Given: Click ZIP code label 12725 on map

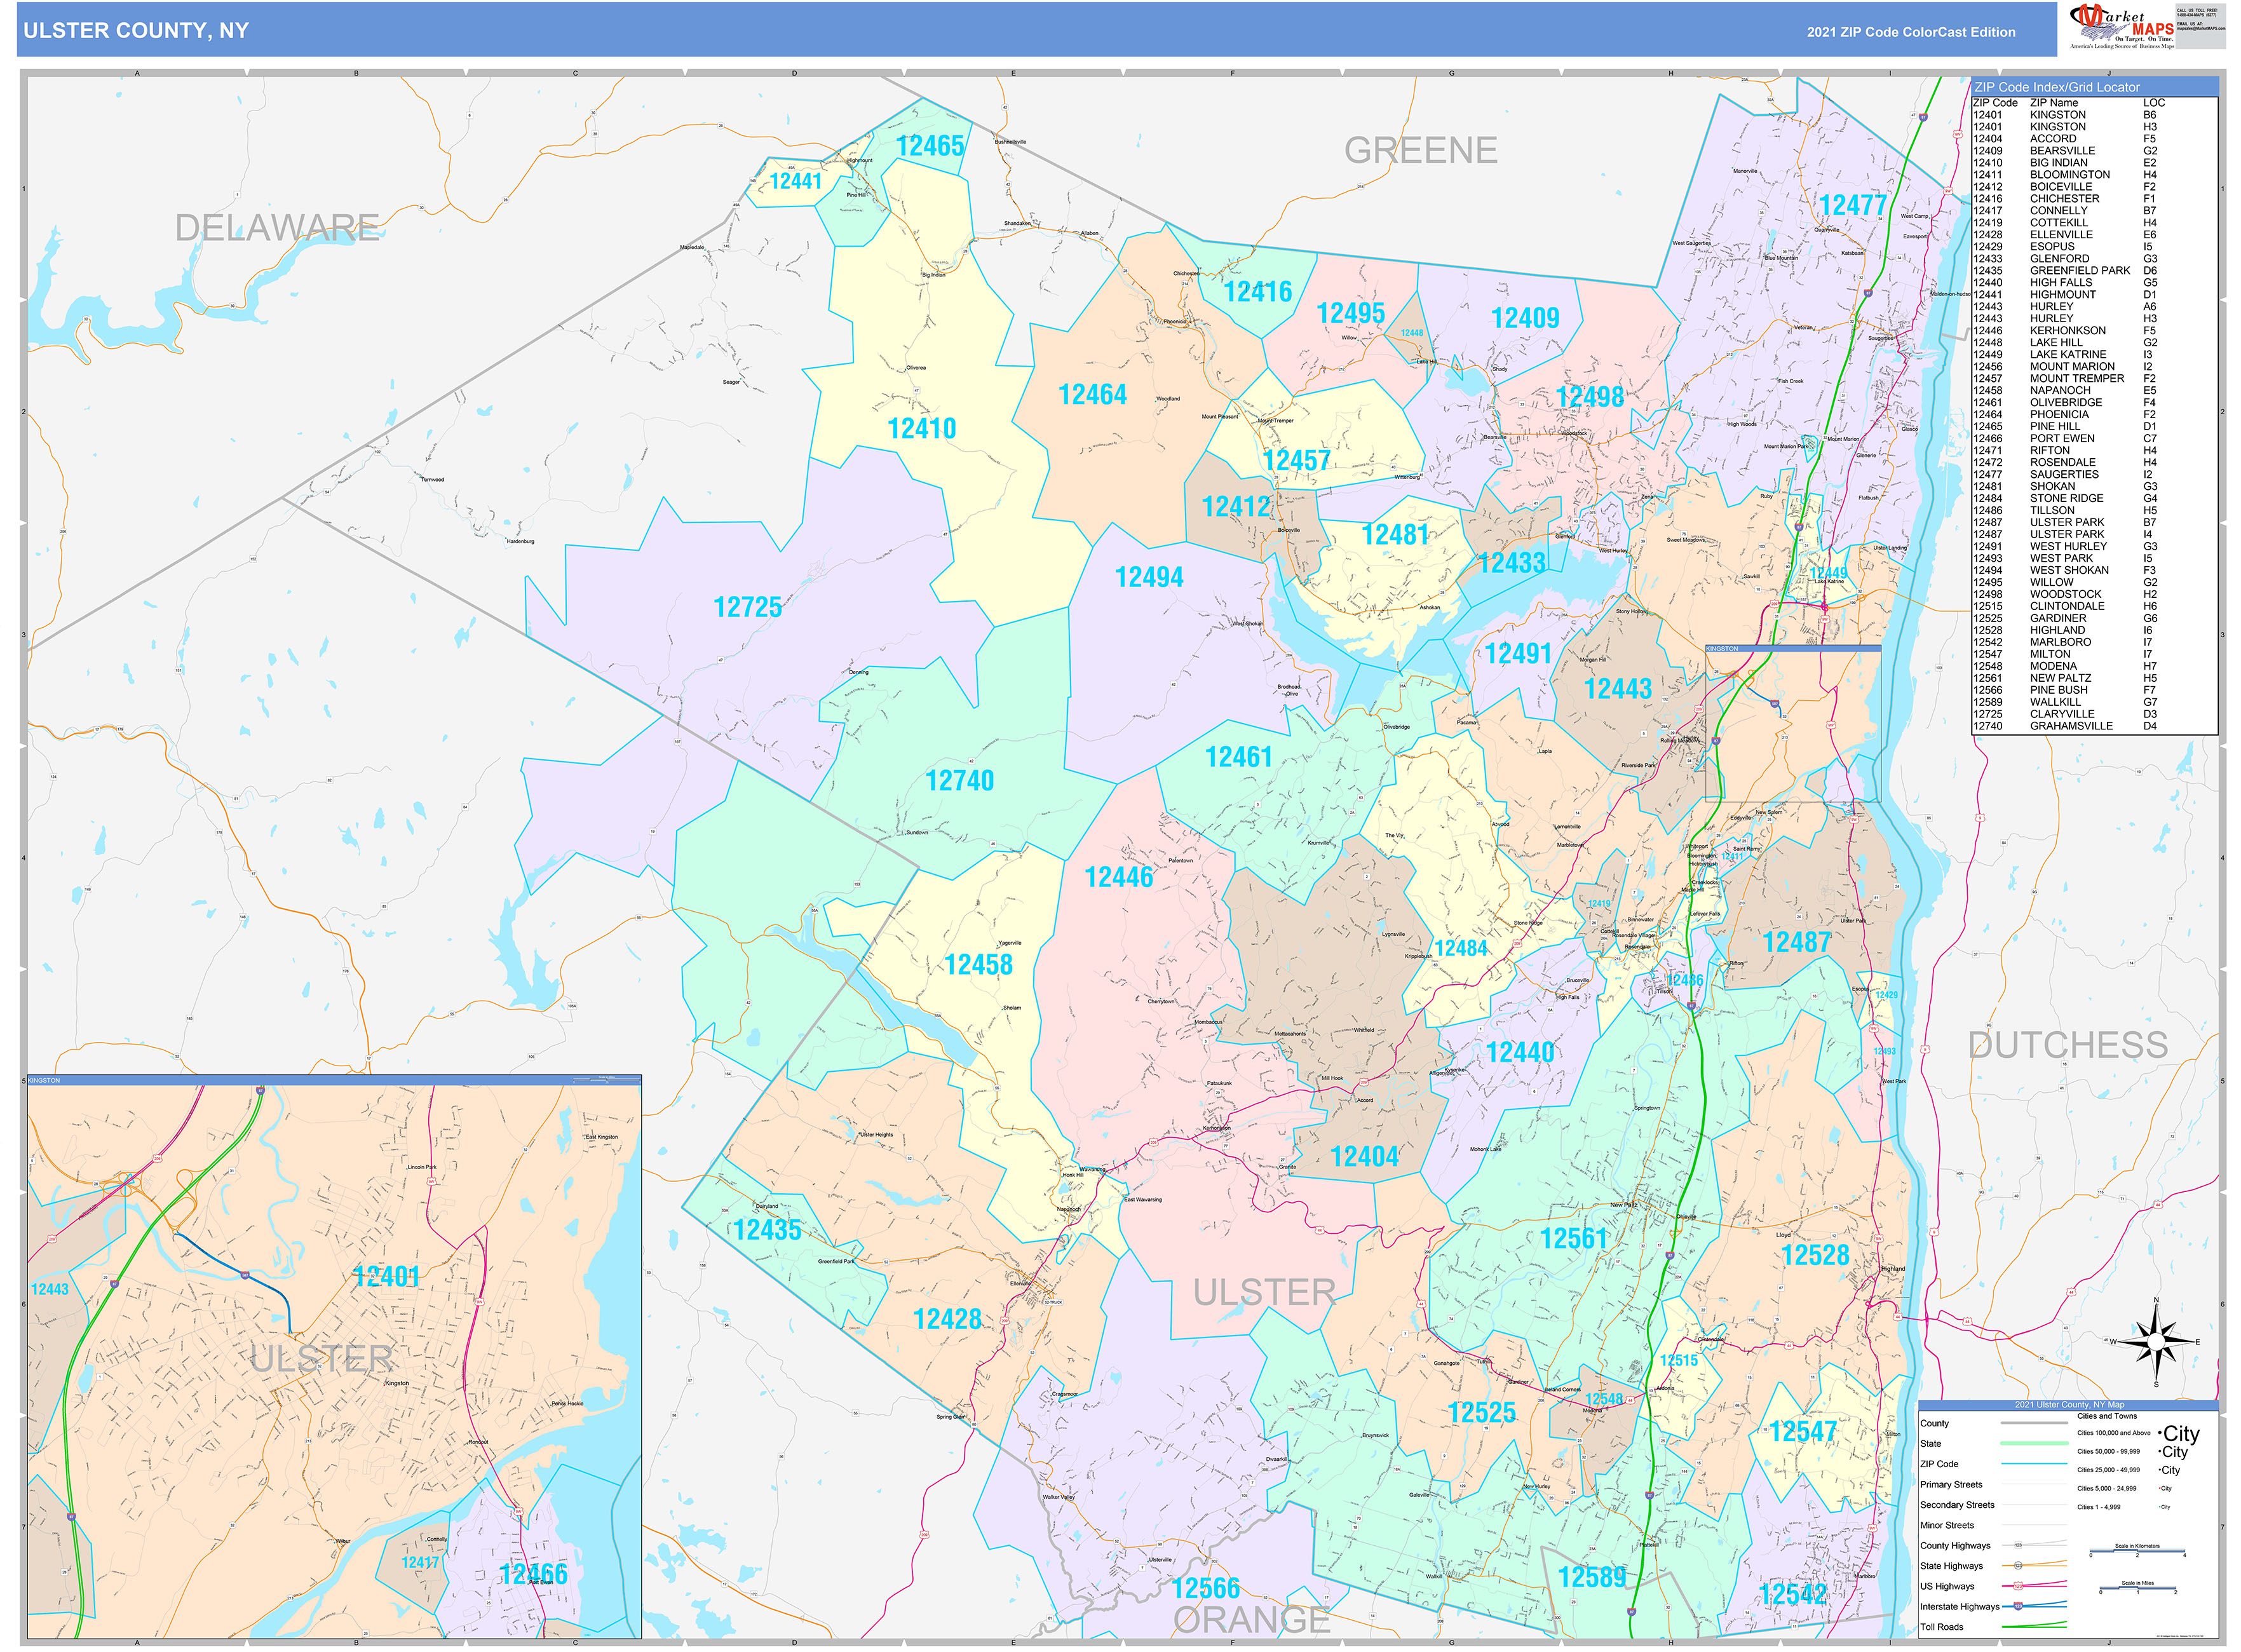Looking at the screenshot, I should point(747,607).
